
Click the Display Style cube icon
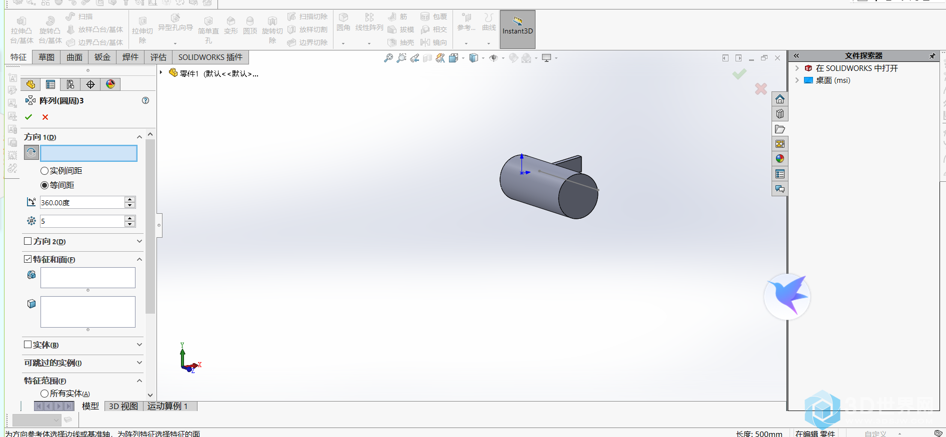[x=473, y=58]
